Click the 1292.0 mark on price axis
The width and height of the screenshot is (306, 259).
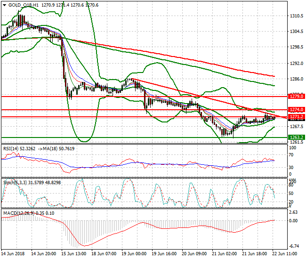pyautogui.click(x=295, y=63)
